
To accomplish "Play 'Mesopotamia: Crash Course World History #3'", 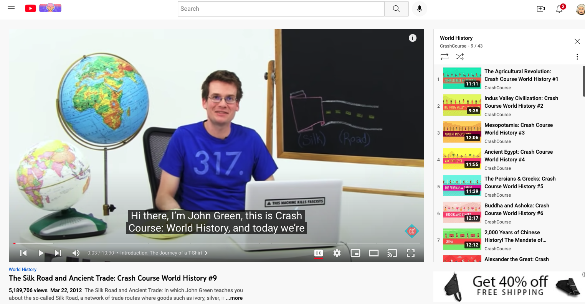I will pyautogui.click(x=518, y=129).
